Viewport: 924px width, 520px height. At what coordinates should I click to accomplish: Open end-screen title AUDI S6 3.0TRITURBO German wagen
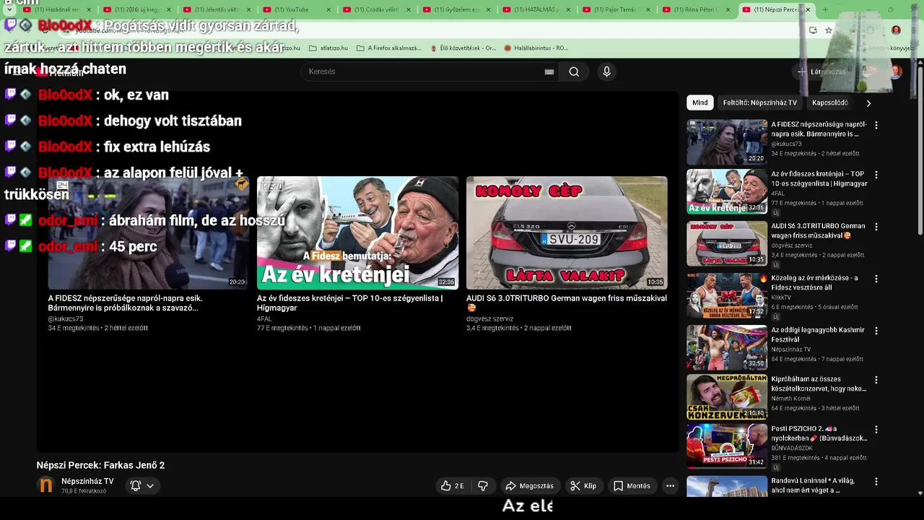coord(567,303)
